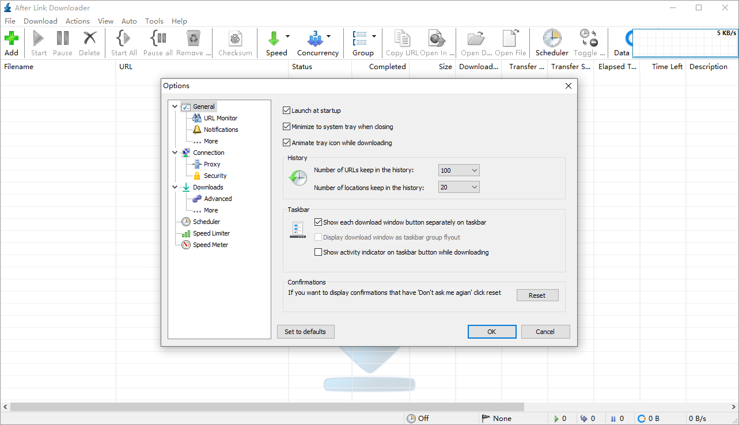Collapse the Downloads tree node
Screen dimensions: 739x425
pos(175,187)
